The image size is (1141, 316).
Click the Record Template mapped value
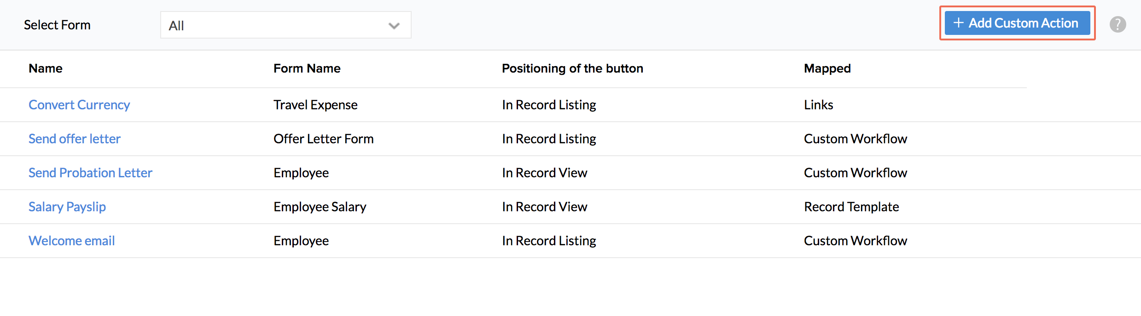[x=851, y=207]
